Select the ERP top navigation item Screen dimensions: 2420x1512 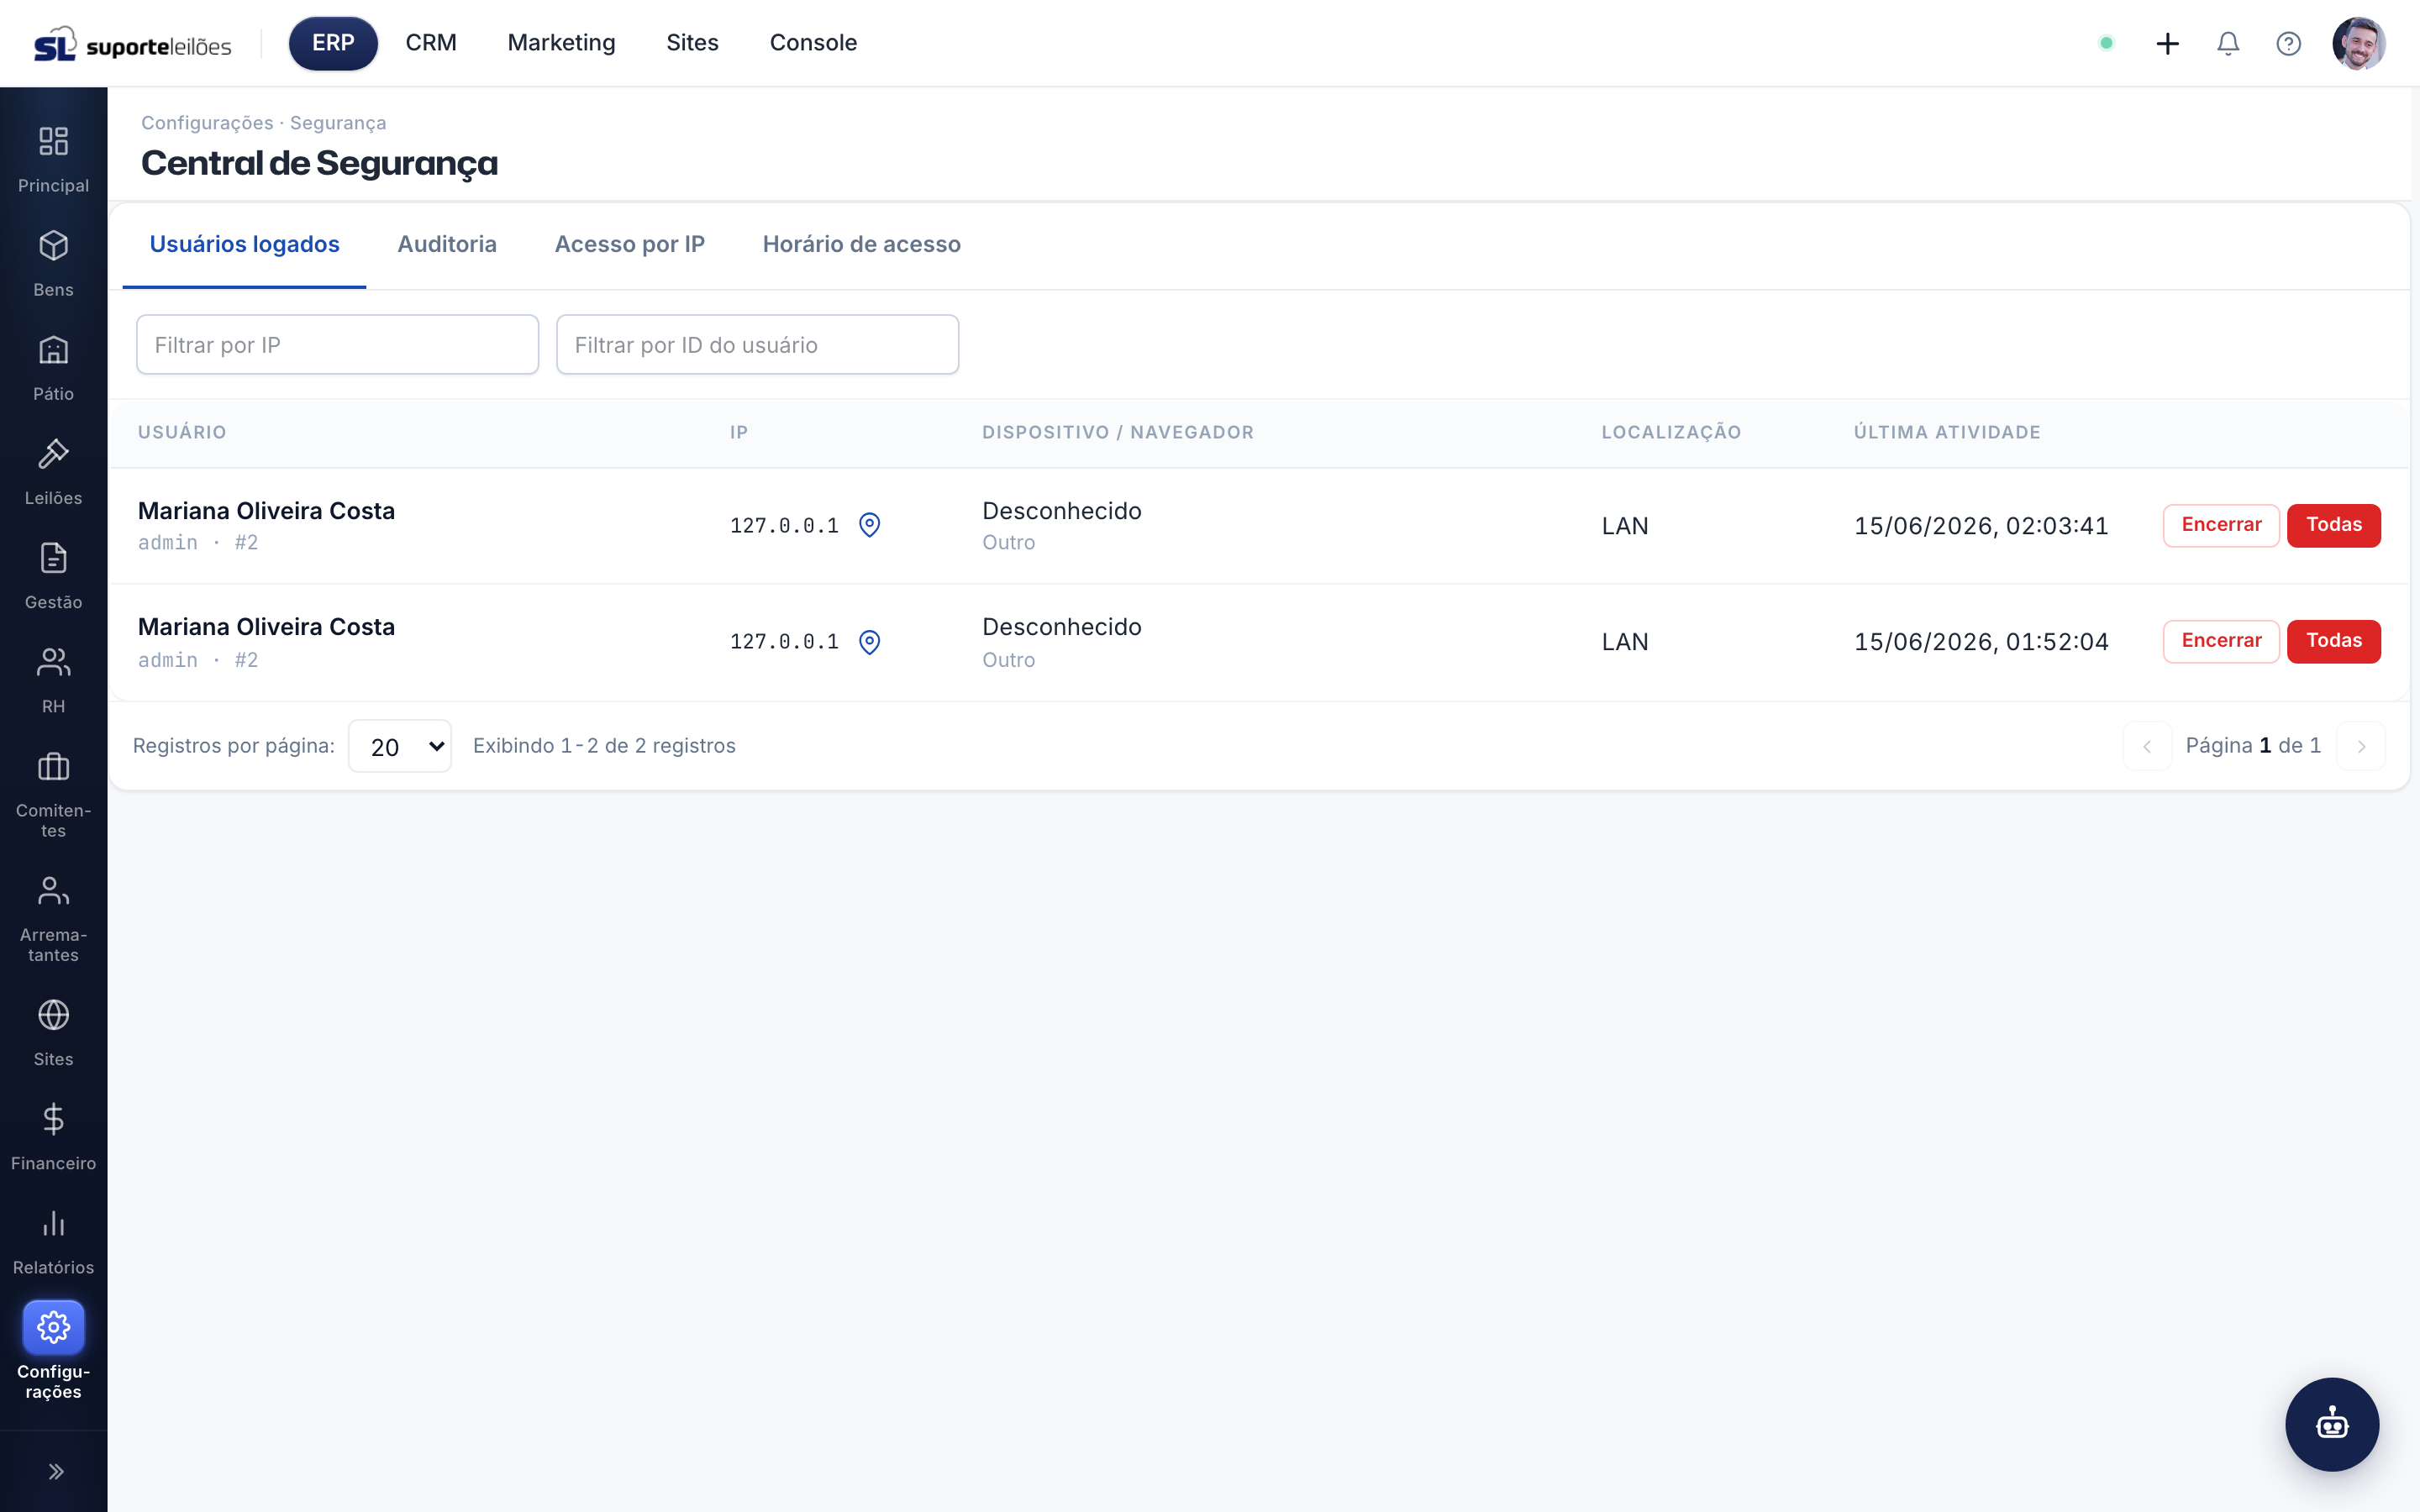coord(333,43)
